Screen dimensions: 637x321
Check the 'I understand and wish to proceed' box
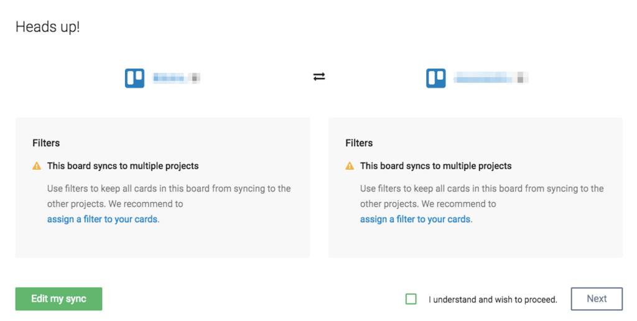tap(411, 299)
